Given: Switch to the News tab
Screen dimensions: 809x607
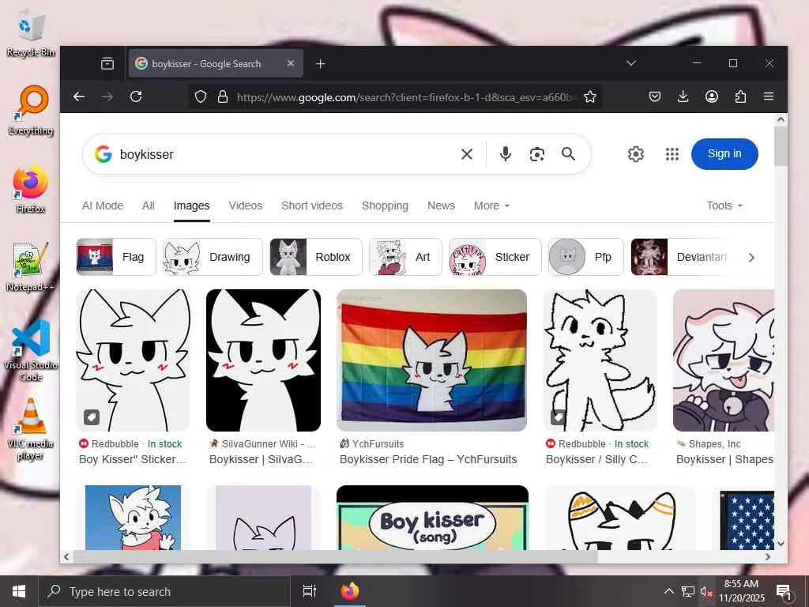Looking at the screenshot, I should (441, 205).
